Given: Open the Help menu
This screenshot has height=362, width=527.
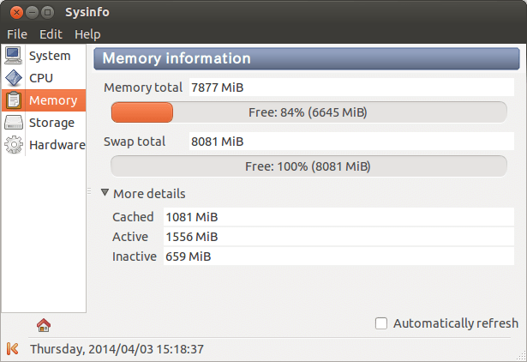Looking at the screenshot, I should coord(87,34).
